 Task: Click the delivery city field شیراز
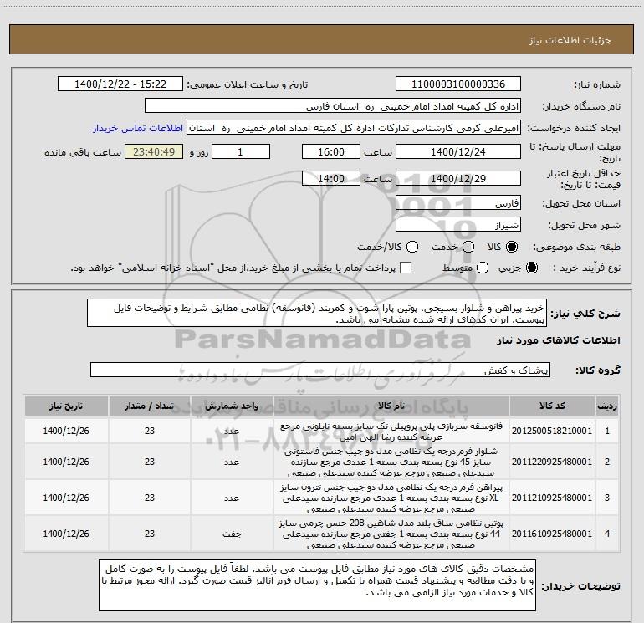coord(458,225)
